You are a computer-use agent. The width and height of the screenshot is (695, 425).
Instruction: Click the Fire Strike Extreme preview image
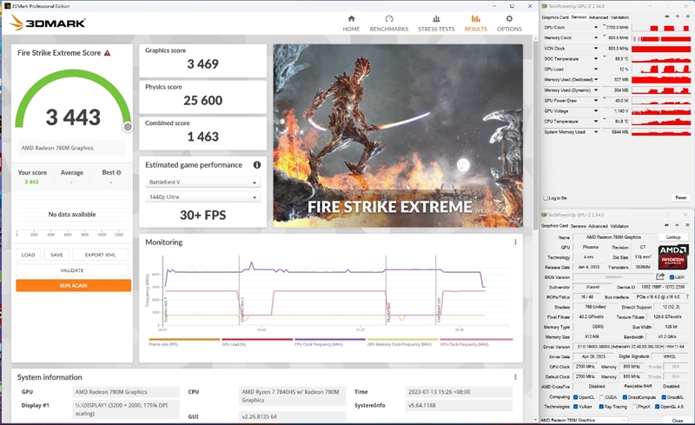(x=398, y=135)
